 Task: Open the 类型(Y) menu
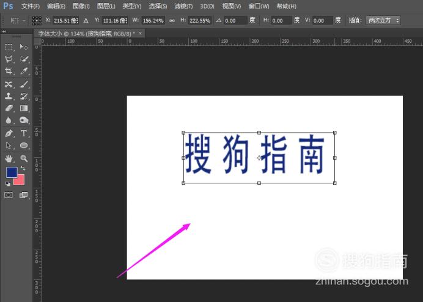coord(131,6)
